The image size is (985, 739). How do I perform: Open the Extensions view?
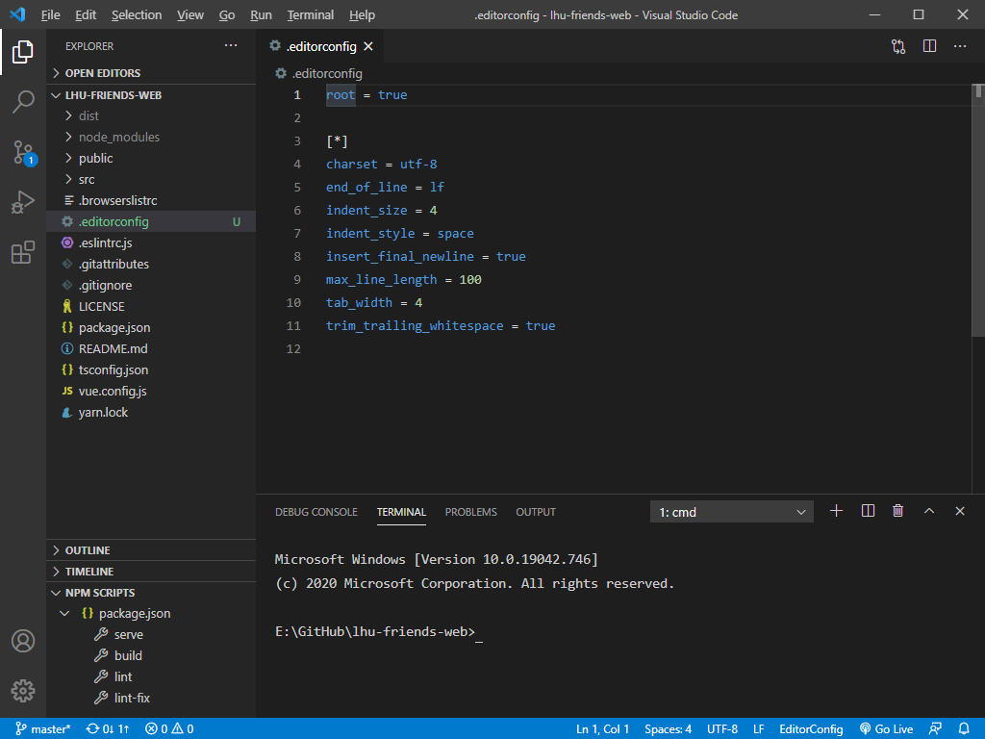pos(23,253)
